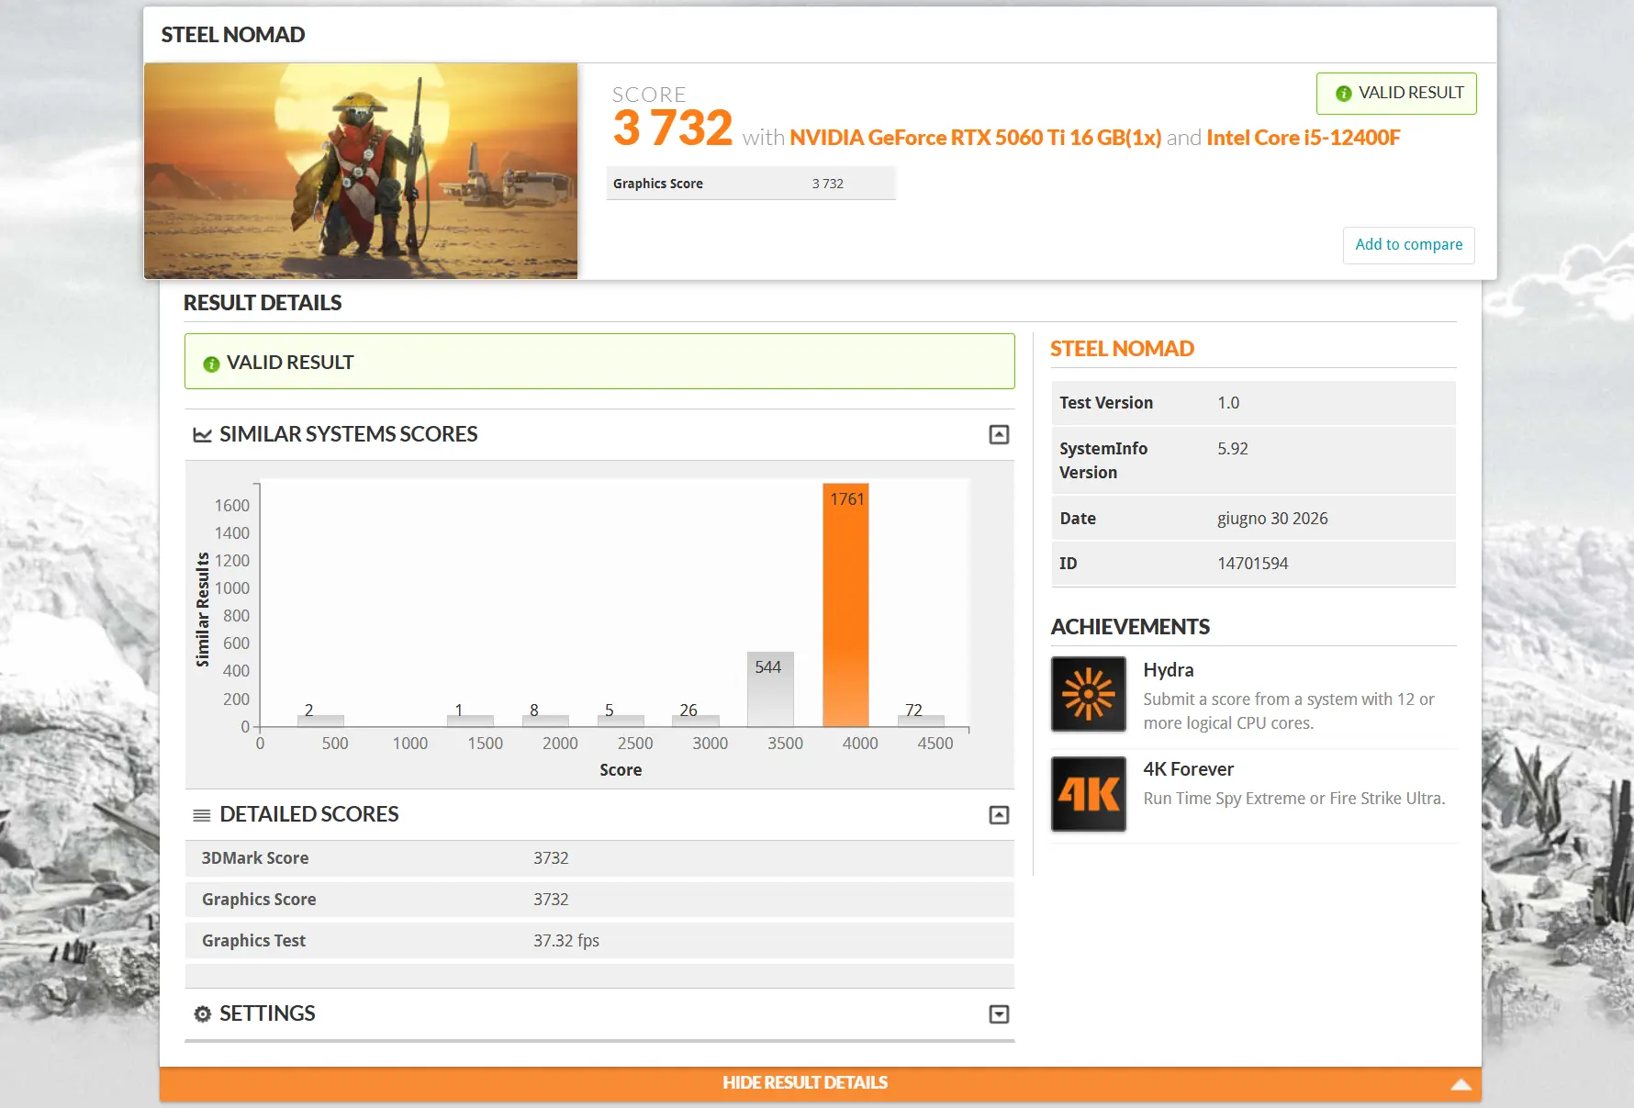Click the VALID RESULT badge at top right

click(x=1396, y=94)
